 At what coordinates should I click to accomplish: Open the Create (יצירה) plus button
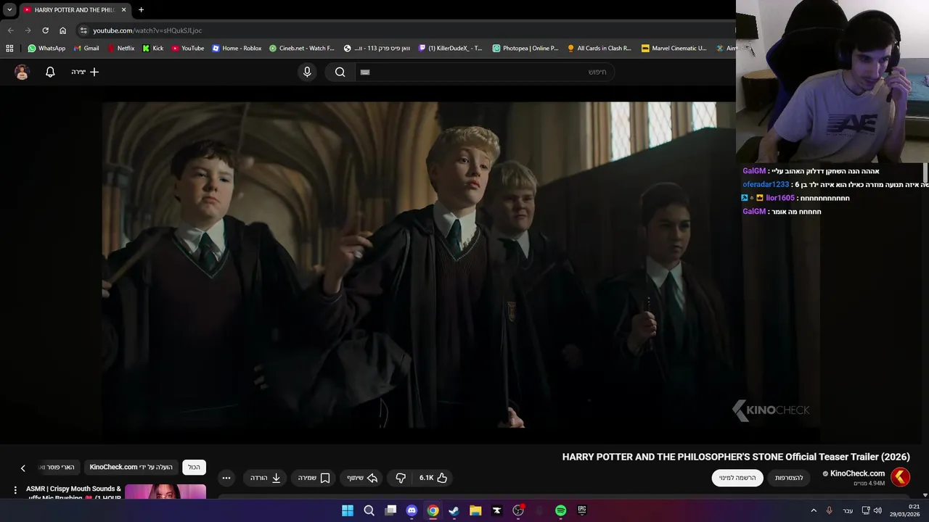pos(85,72)
